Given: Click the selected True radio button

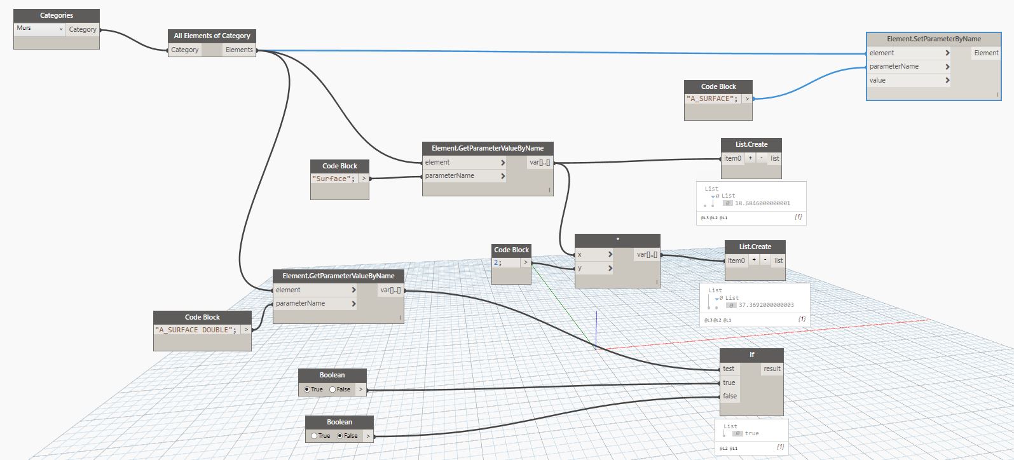Looking at the screenshot, I should (x=307, y=389).
